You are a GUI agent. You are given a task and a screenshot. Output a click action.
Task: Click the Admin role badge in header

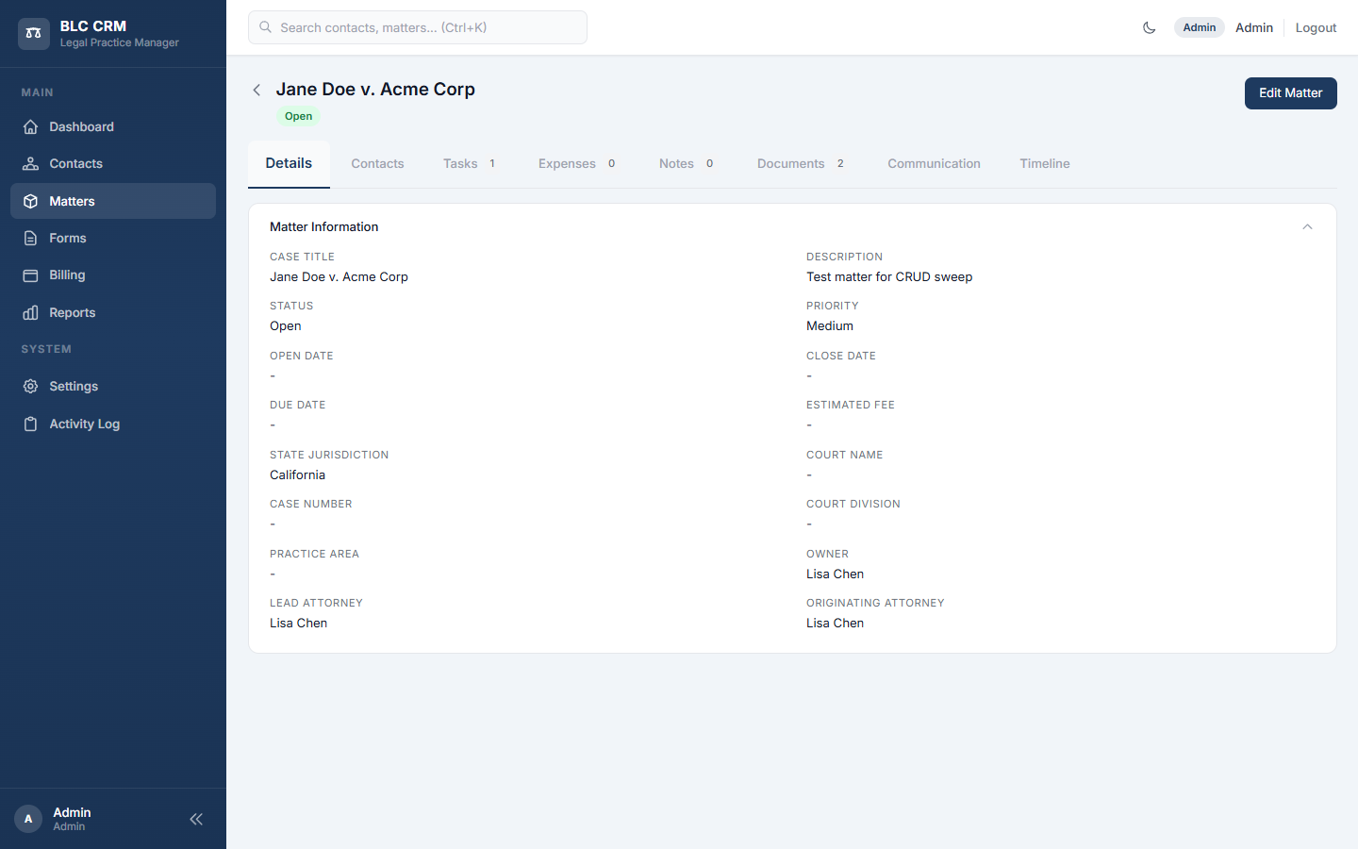coord(1200,27)
